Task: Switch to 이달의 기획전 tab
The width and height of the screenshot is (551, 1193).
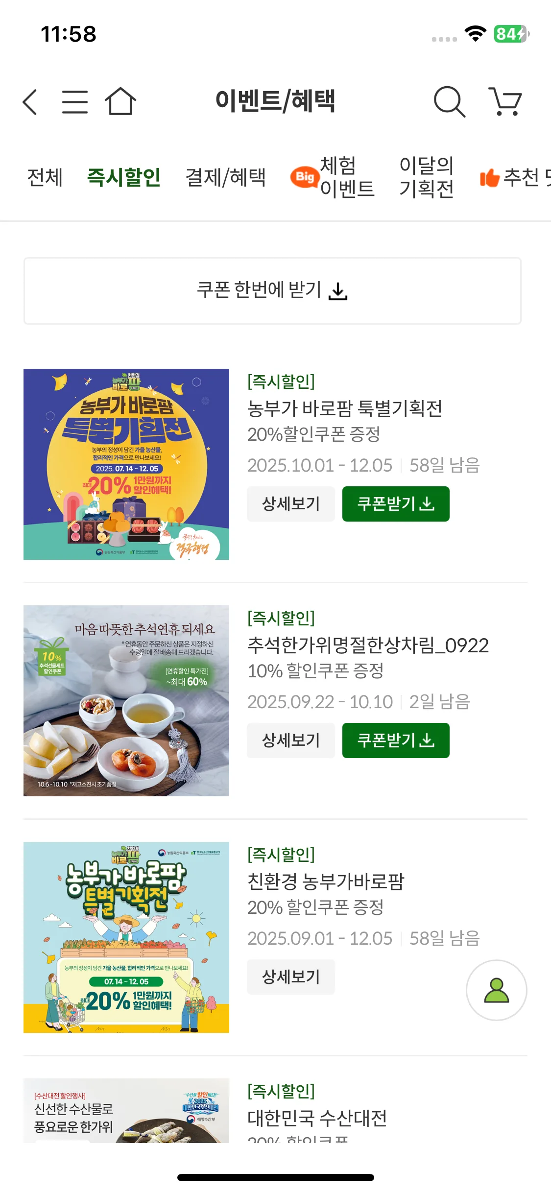Action: click(x=426, y=177)
